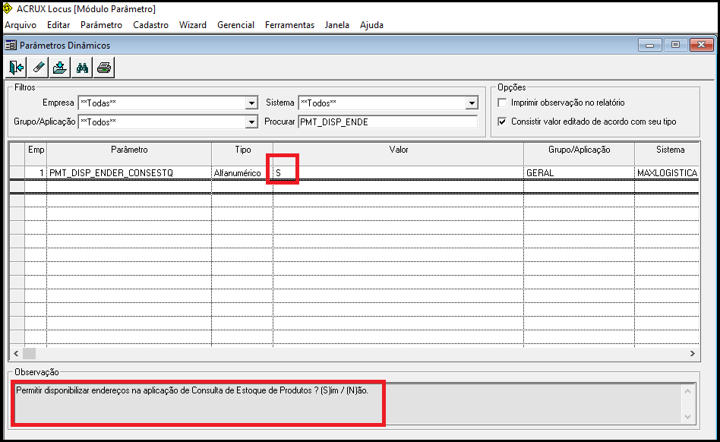The image size is (720, 442).
Task: Open the Grupo/Aplicação dropdown
Action: (x=251, y=122)
